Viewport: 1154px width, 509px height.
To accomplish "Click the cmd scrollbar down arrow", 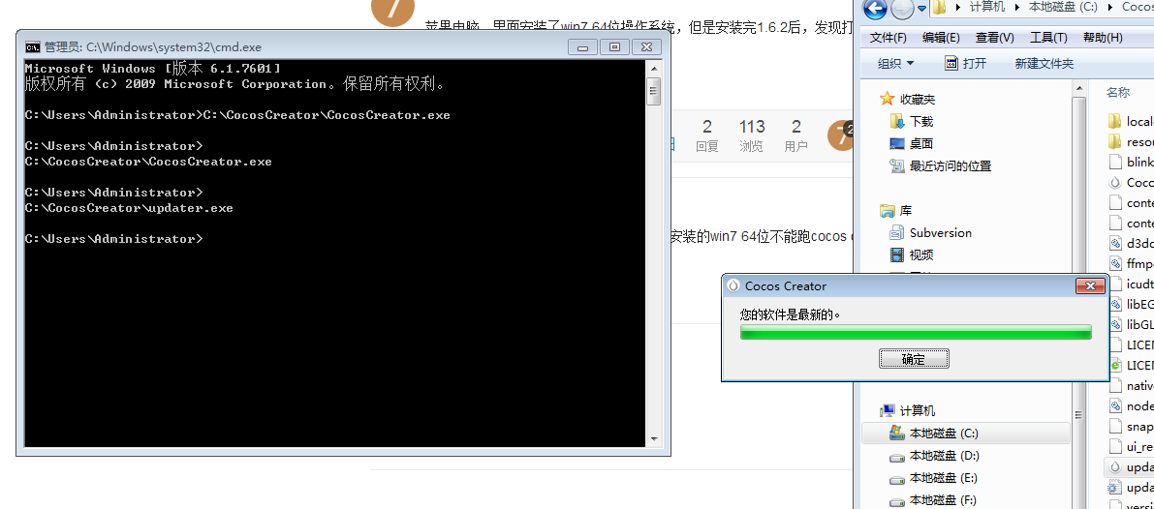I will point(653,439).
